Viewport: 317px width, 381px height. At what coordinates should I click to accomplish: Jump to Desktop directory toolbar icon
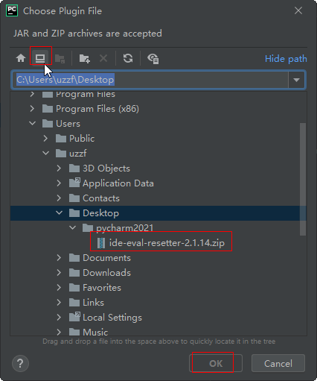(40, 58)
